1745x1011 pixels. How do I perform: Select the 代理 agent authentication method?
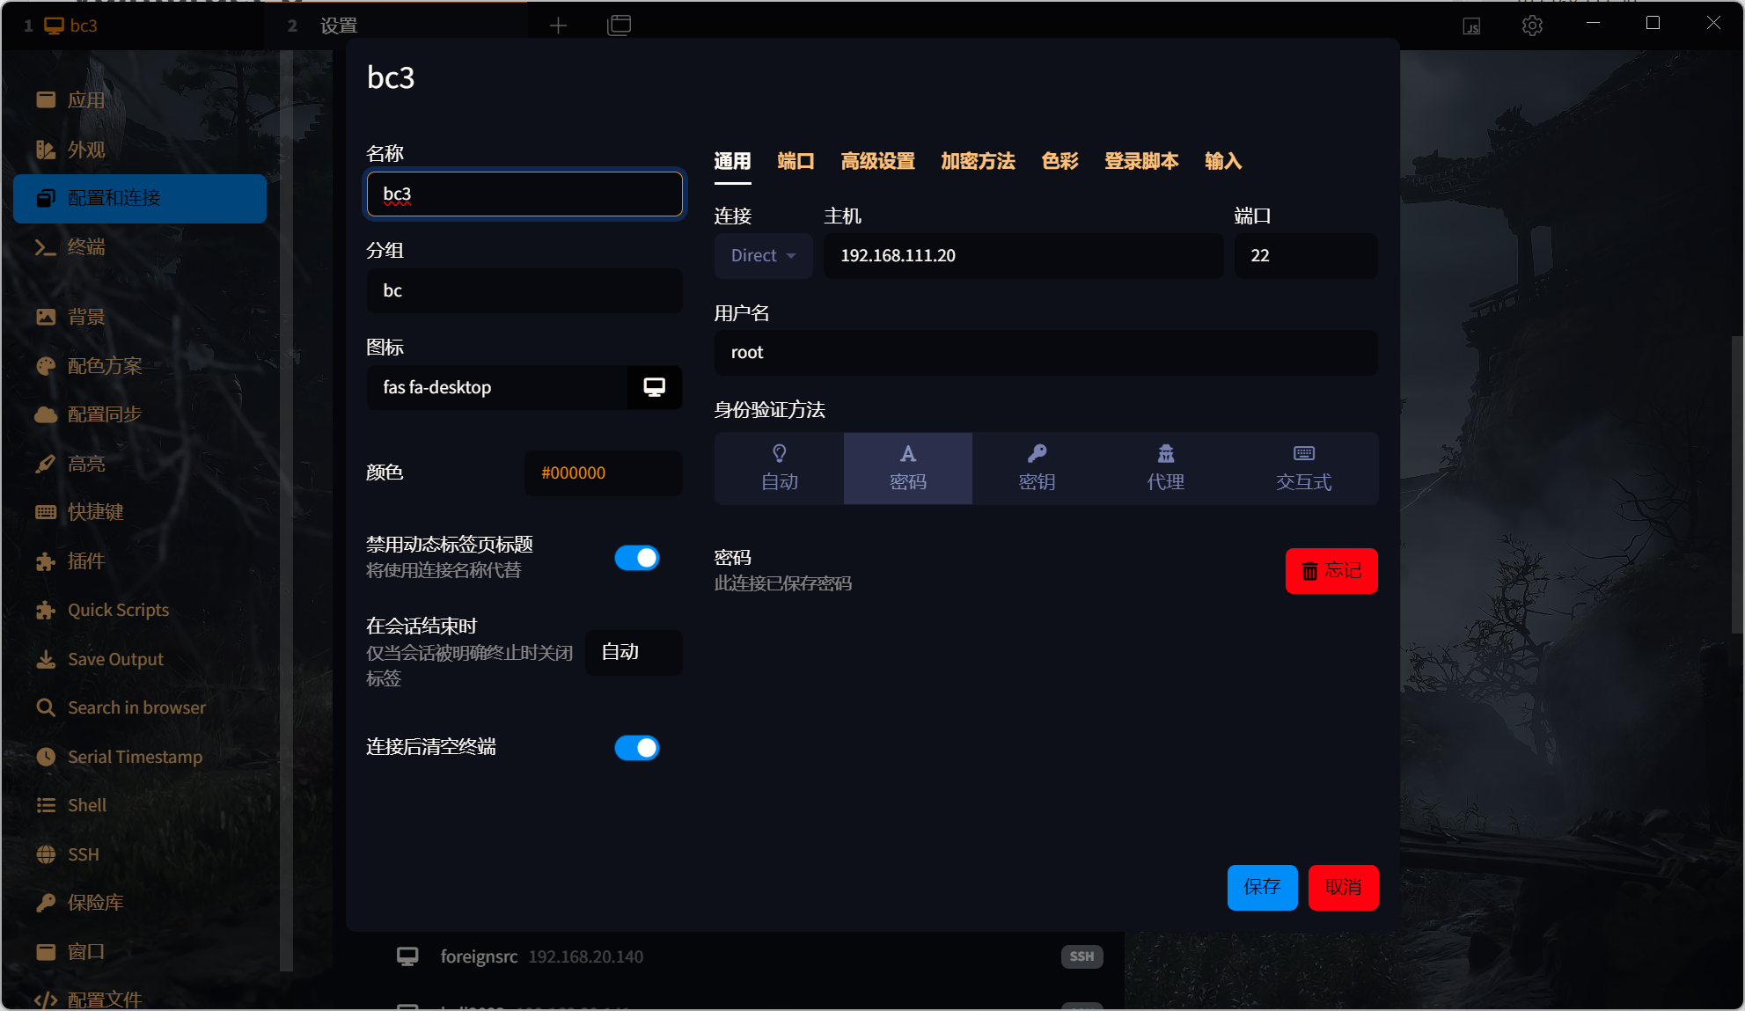click(x=1165, y=468)
